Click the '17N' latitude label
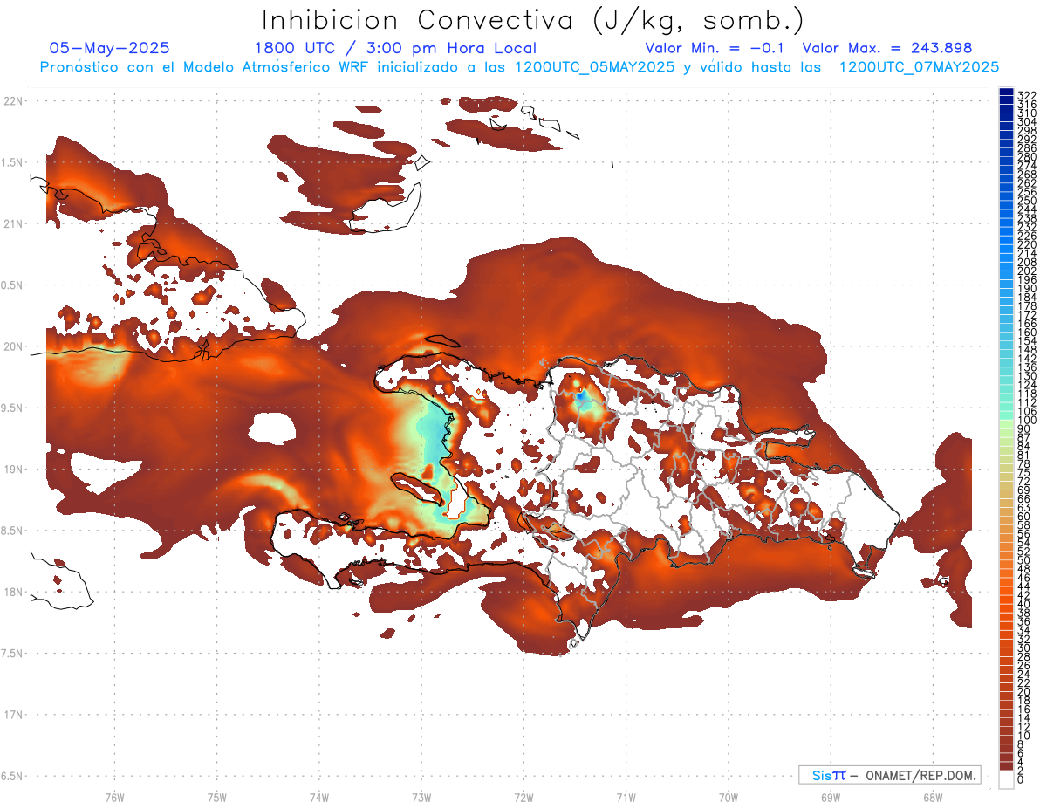This screenshot has width=1047, height=809. (x=12, y=716)
